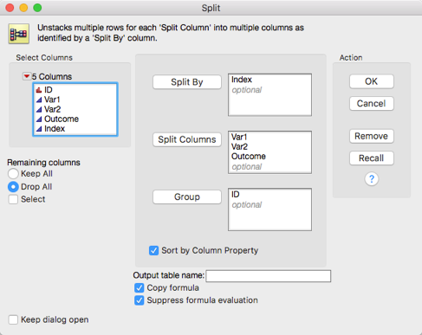Image resolution: width=422 pixels, height=335 pixels.
Task: Click the continuous icon next to Var2
Action: (39, 110)
